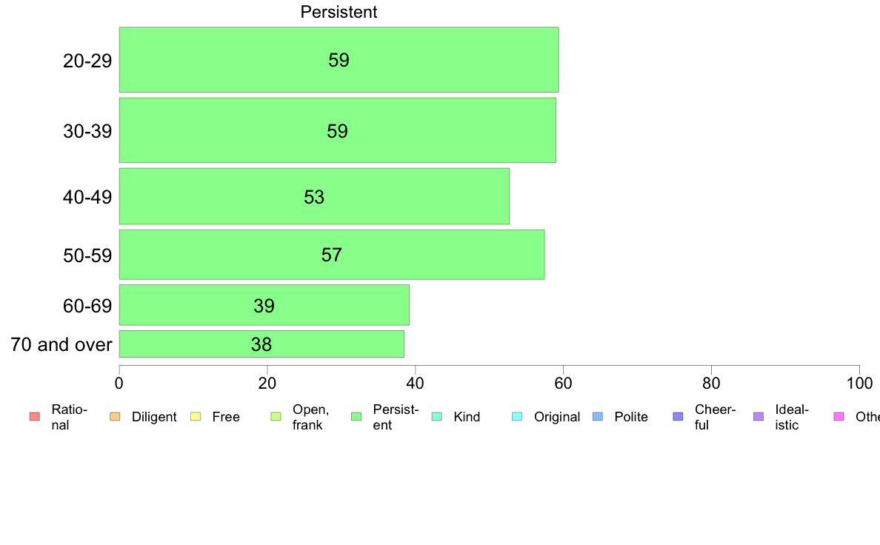Click the cyan Original legend swatch
The height and width of the screenshot is (545, 880).
(518, 416)
